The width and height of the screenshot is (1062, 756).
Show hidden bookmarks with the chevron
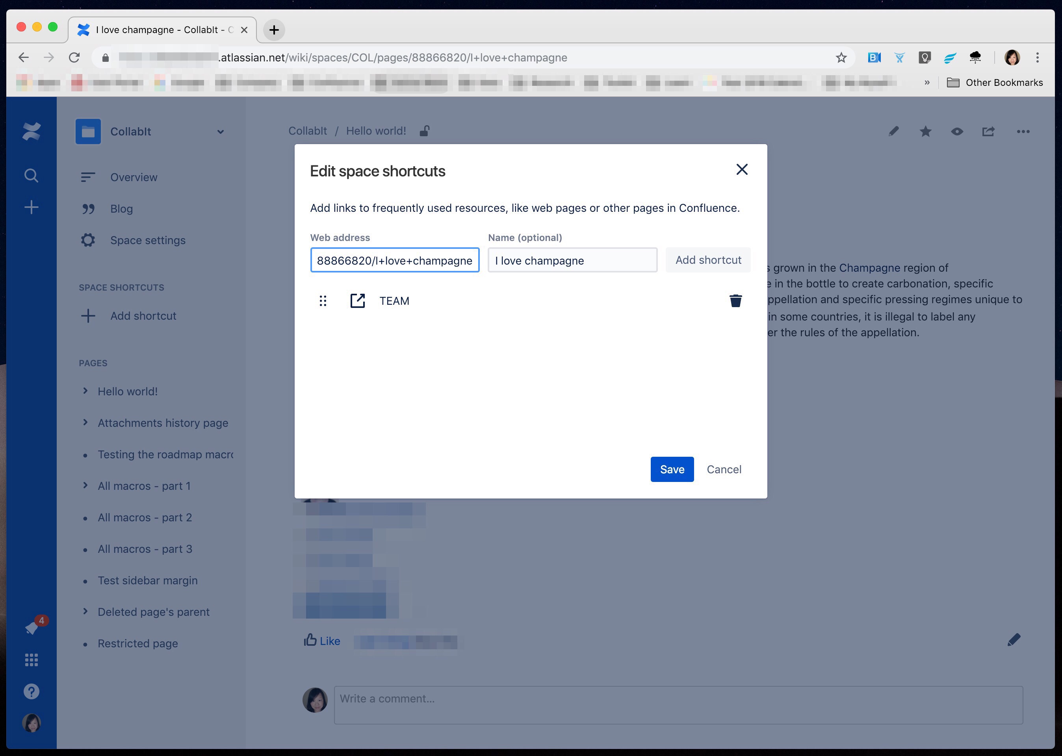coord(927,82)
